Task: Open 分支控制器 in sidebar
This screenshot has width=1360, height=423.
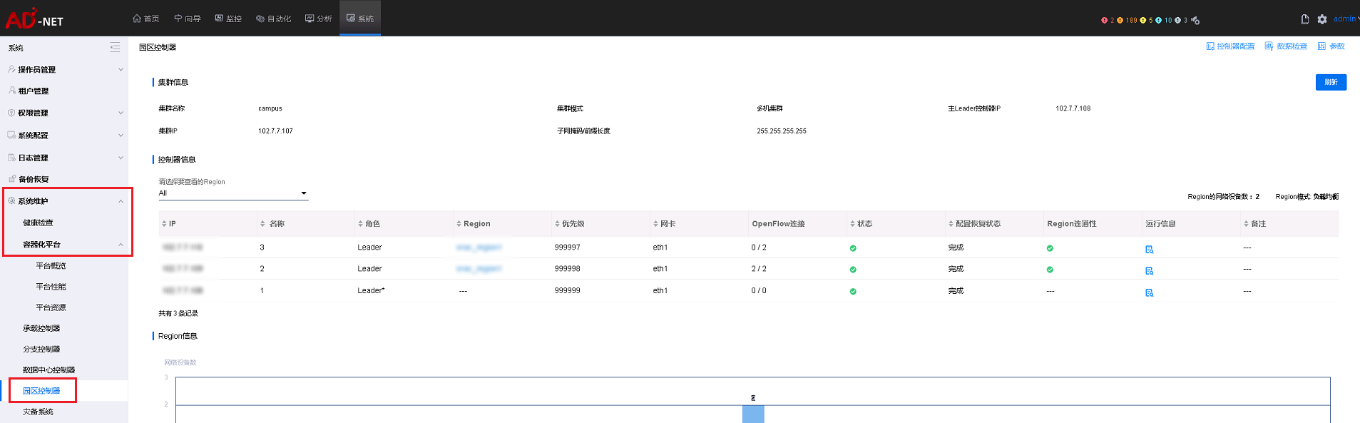Action: (x=41, y=350)
